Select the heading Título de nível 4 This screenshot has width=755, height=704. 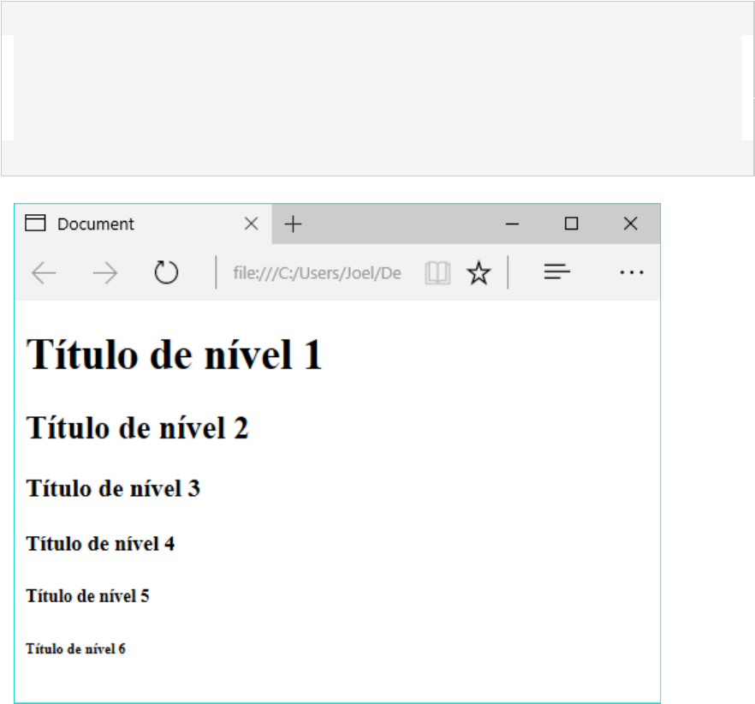(100, 543)
